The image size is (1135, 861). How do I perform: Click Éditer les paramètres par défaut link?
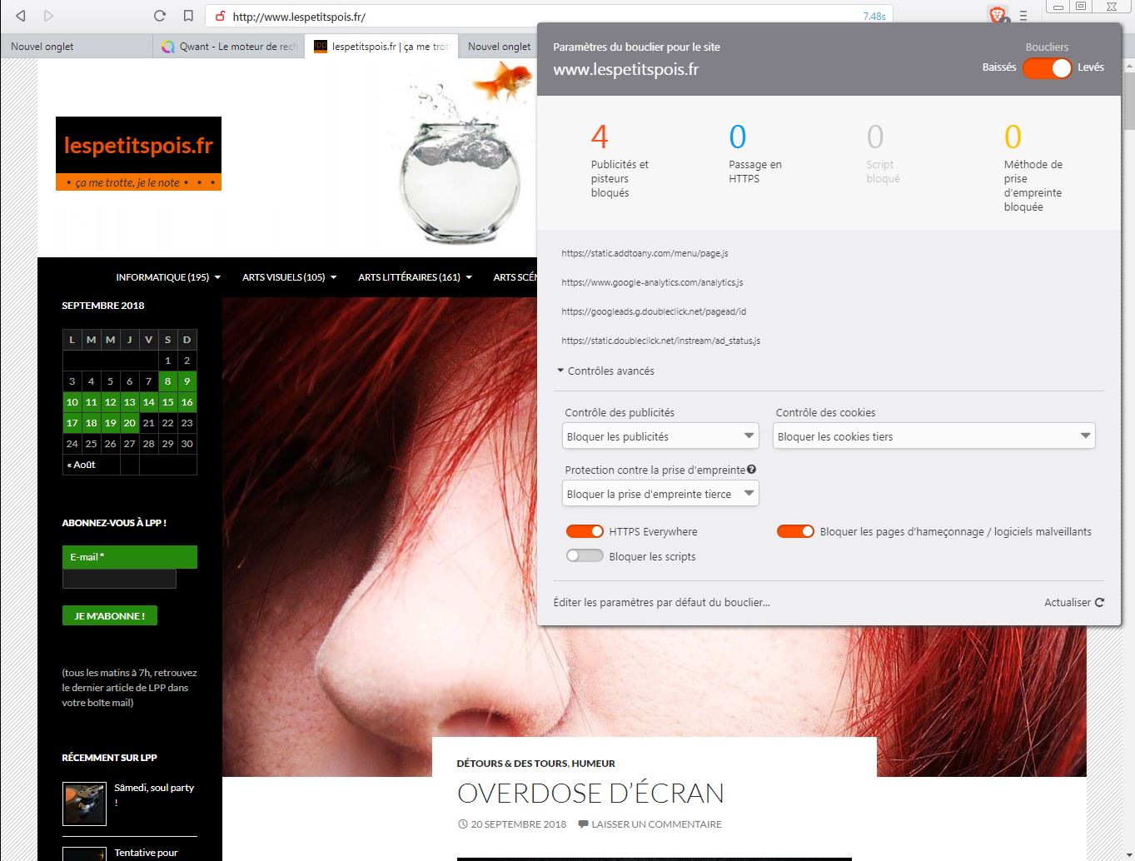pos(661,602)
